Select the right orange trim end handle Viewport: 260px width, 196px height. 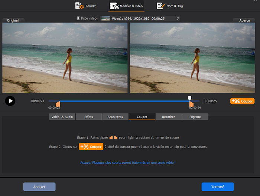point(191,104)
